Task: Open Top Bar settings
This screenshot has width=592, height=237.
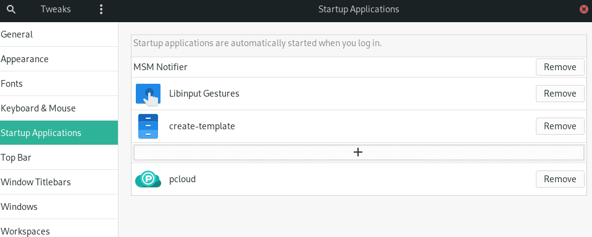Action: (x=59, y=158)
